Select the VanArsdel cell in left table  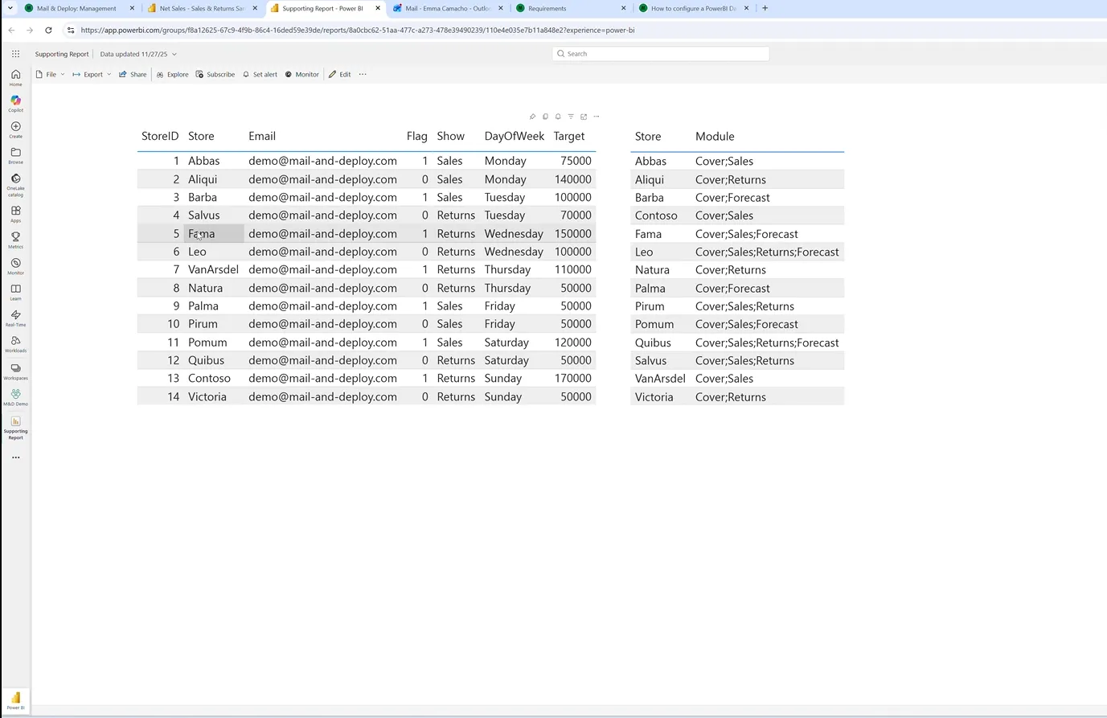pos(213,269)
